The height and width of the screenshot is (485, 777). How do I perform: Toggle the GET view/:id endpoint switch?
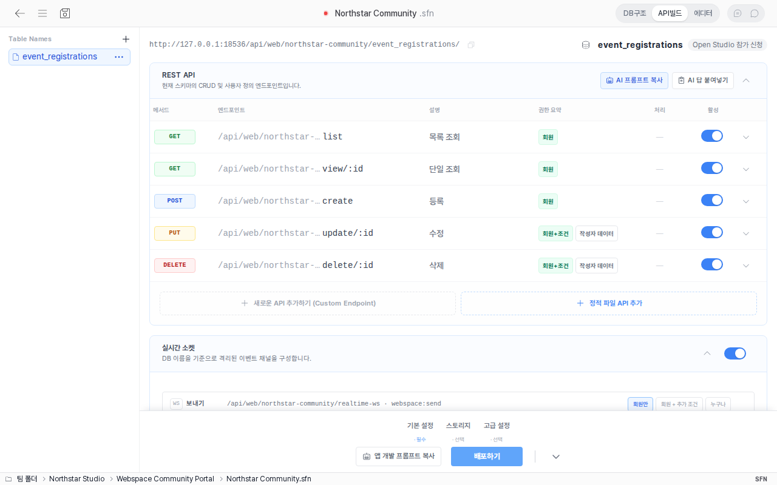pyautogui.click(x=712, y=168)
